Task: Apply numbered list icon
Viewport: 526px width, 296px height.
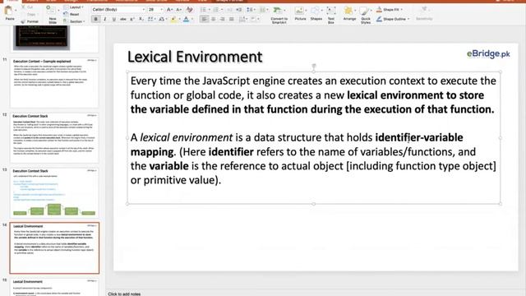Action: (216, 9)
